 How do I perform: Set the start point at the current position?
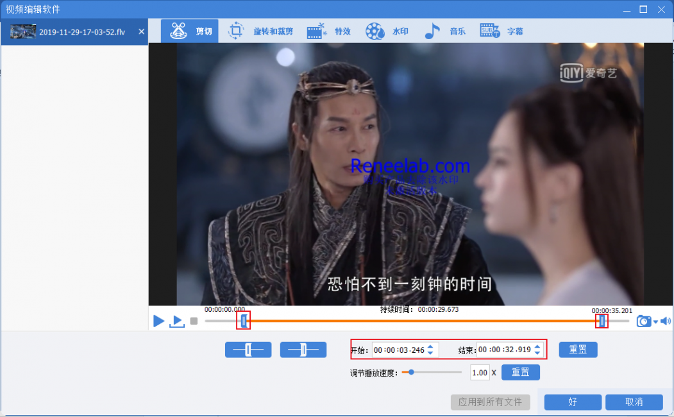248,350
